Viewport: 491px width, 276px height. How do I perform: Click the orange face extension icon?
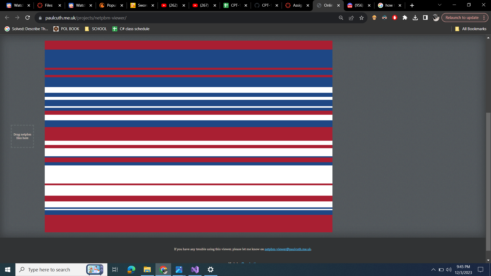click(x=374, y=18)
